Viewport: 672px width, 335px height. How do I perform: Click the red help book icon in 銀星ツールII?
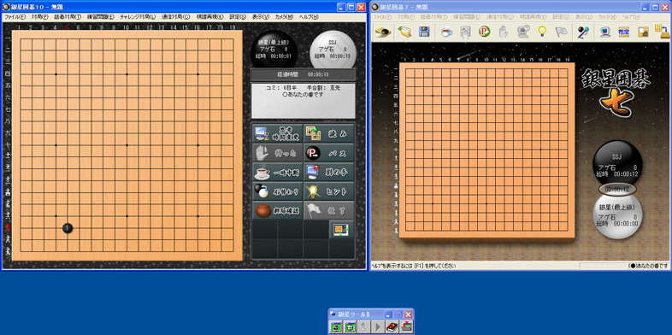point(392,326)
